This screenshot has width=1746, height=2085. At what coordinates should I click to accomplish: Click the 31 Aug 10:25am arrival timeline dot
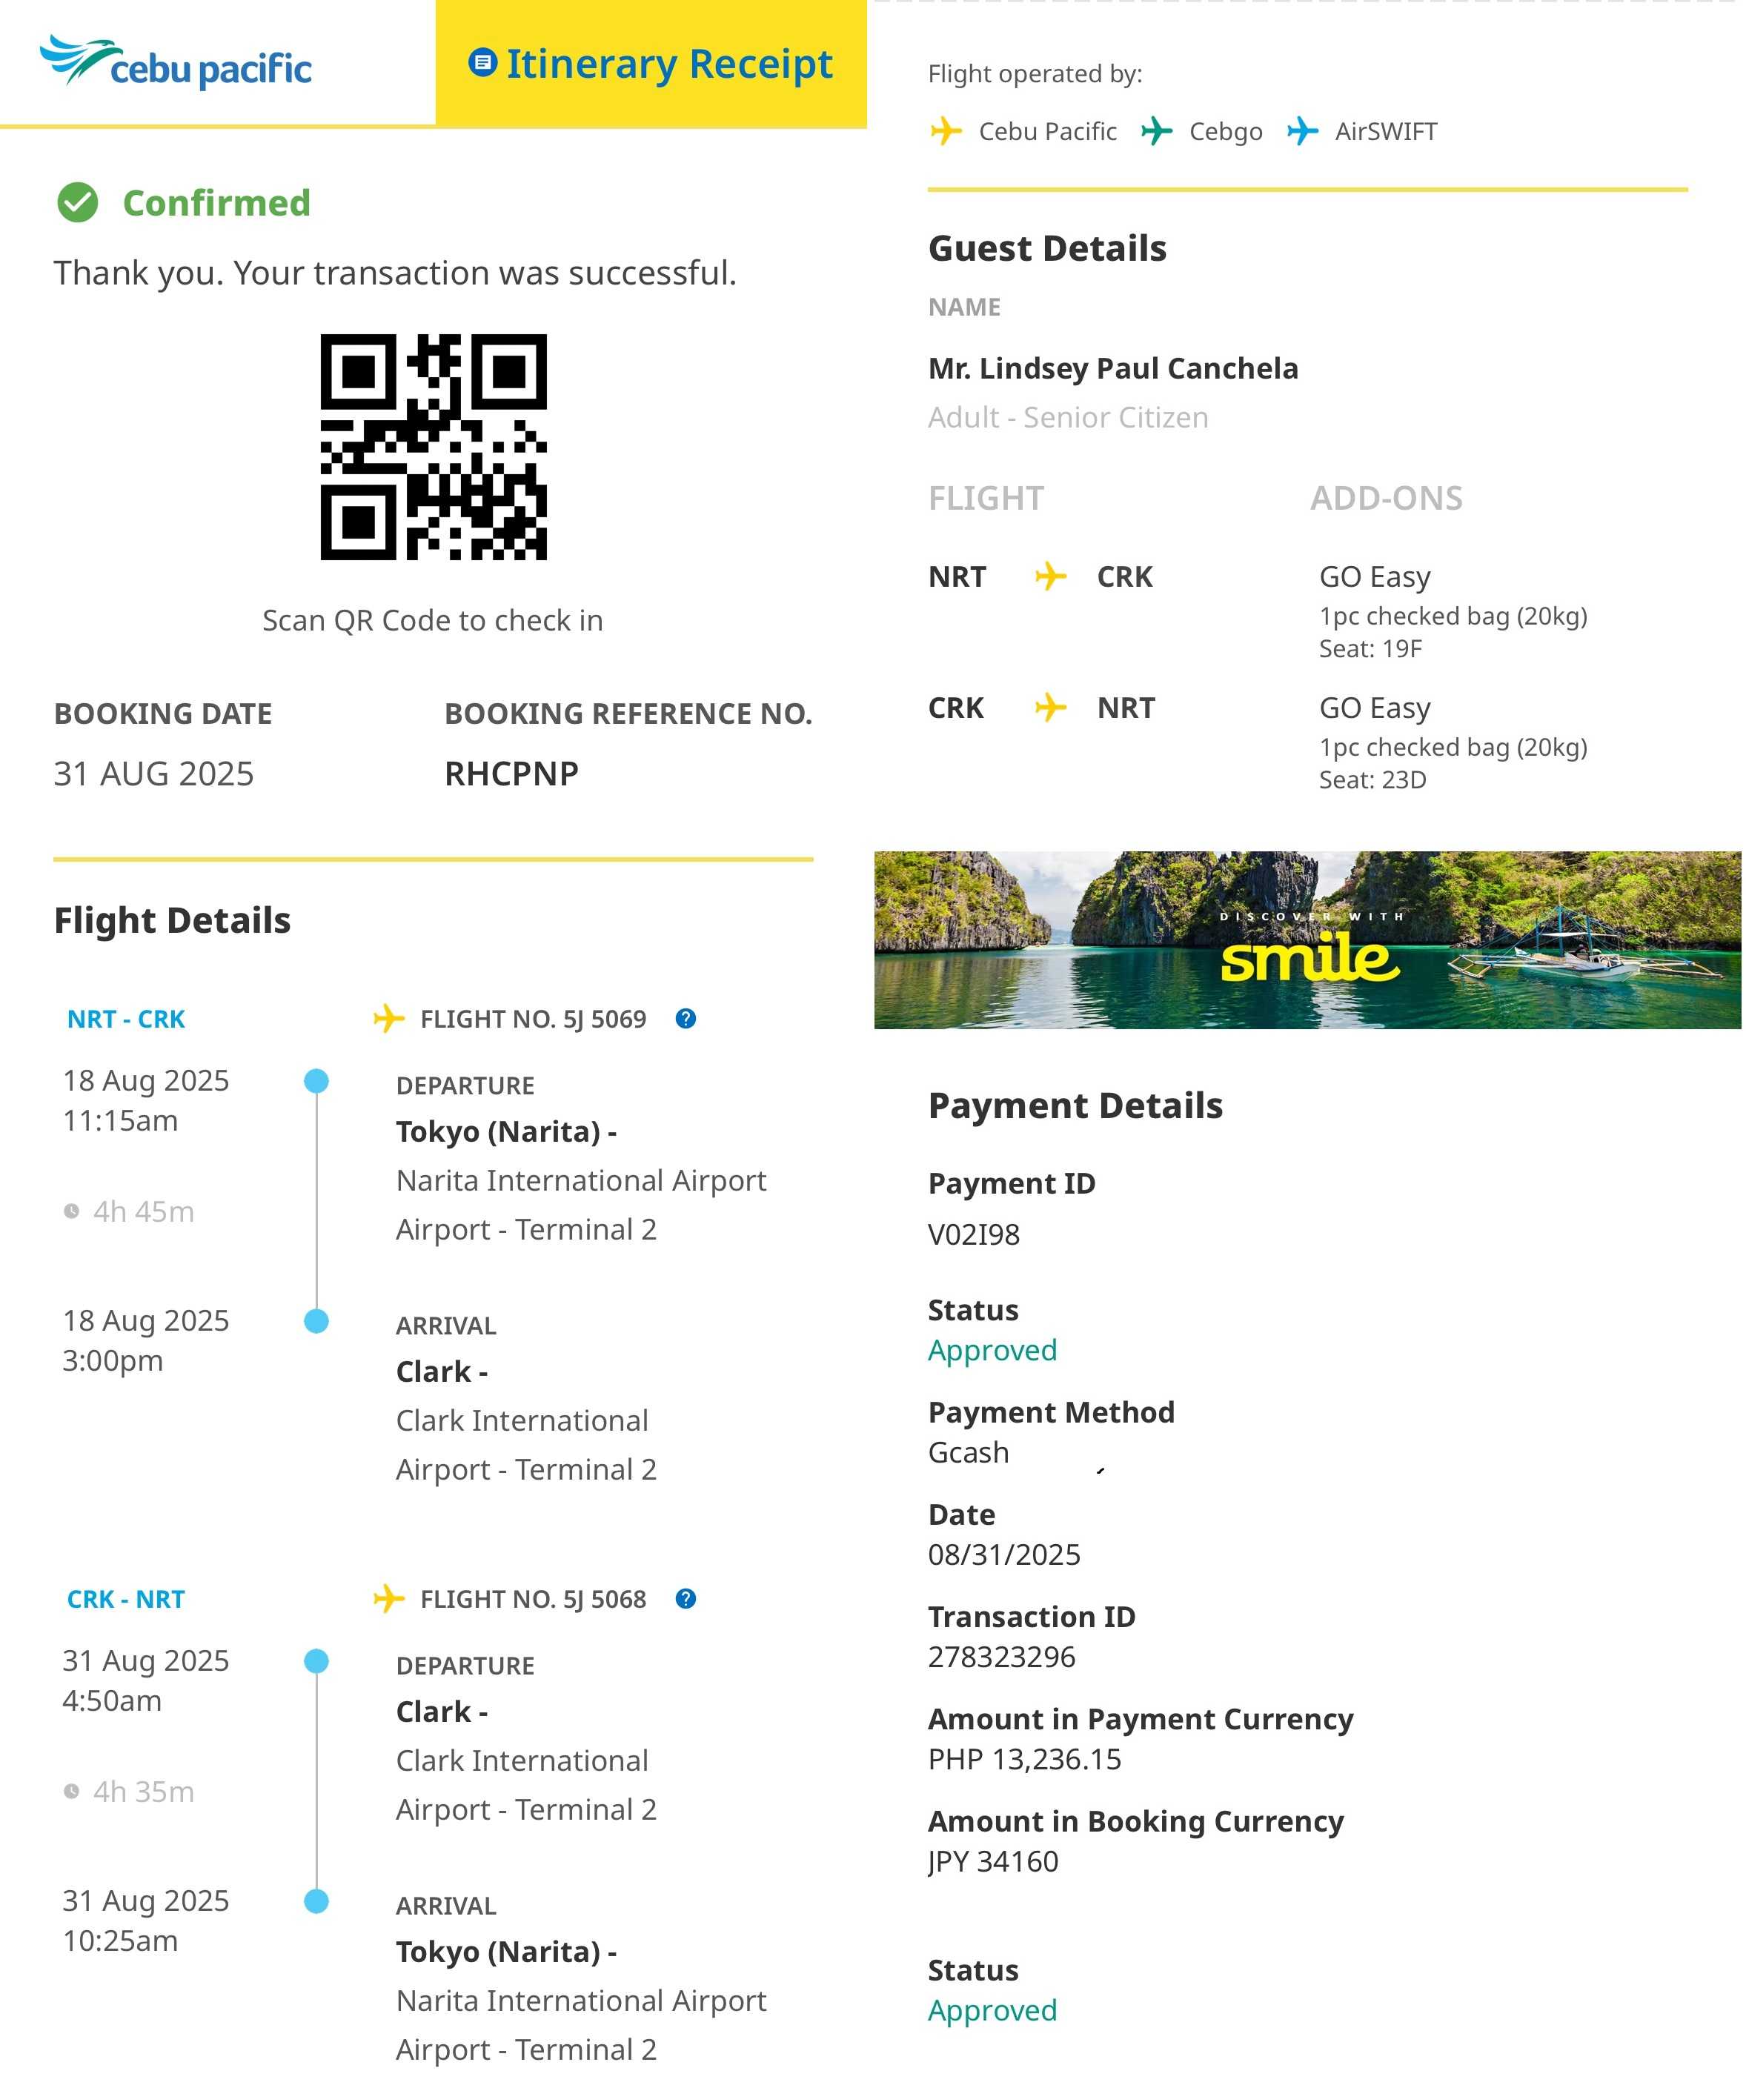pyautogui.click(x=317, y=1901)
